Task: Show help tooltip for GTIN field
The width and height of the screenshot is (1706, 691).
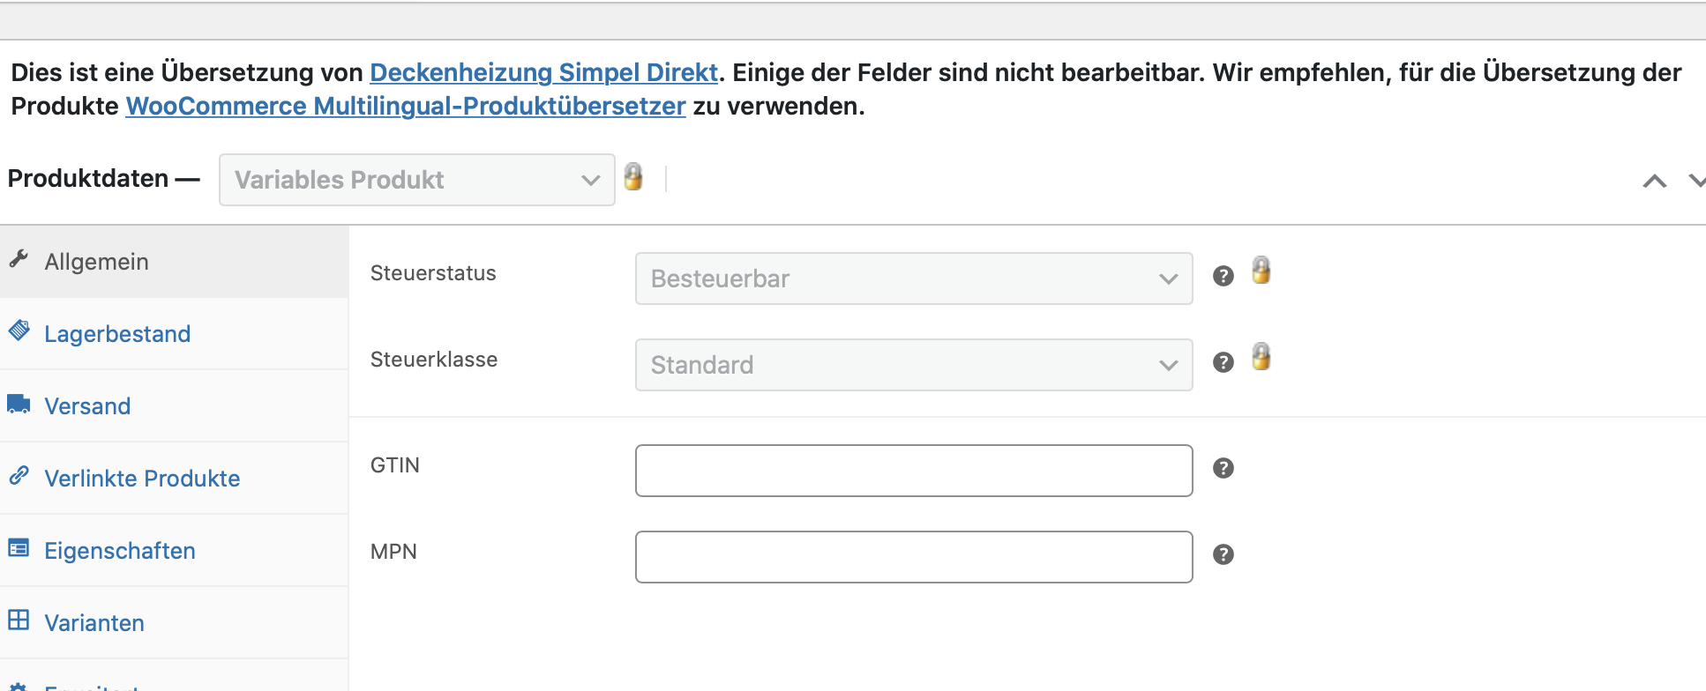Action: pos(1223,468)
